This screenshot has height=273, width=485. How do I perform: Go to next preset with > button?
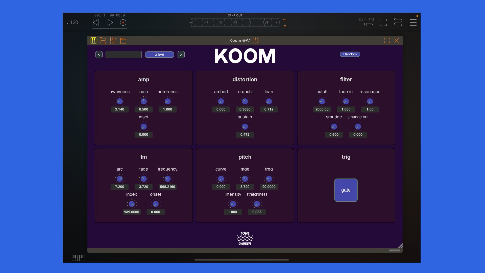(x=181, y=55)
